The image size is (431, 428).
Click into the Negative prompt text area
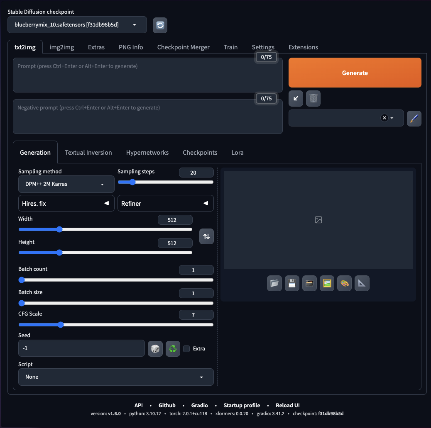click(147, 117)
